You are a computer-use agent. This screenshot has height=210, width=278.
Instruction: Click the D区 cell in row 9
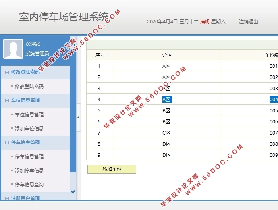point(166,155)
